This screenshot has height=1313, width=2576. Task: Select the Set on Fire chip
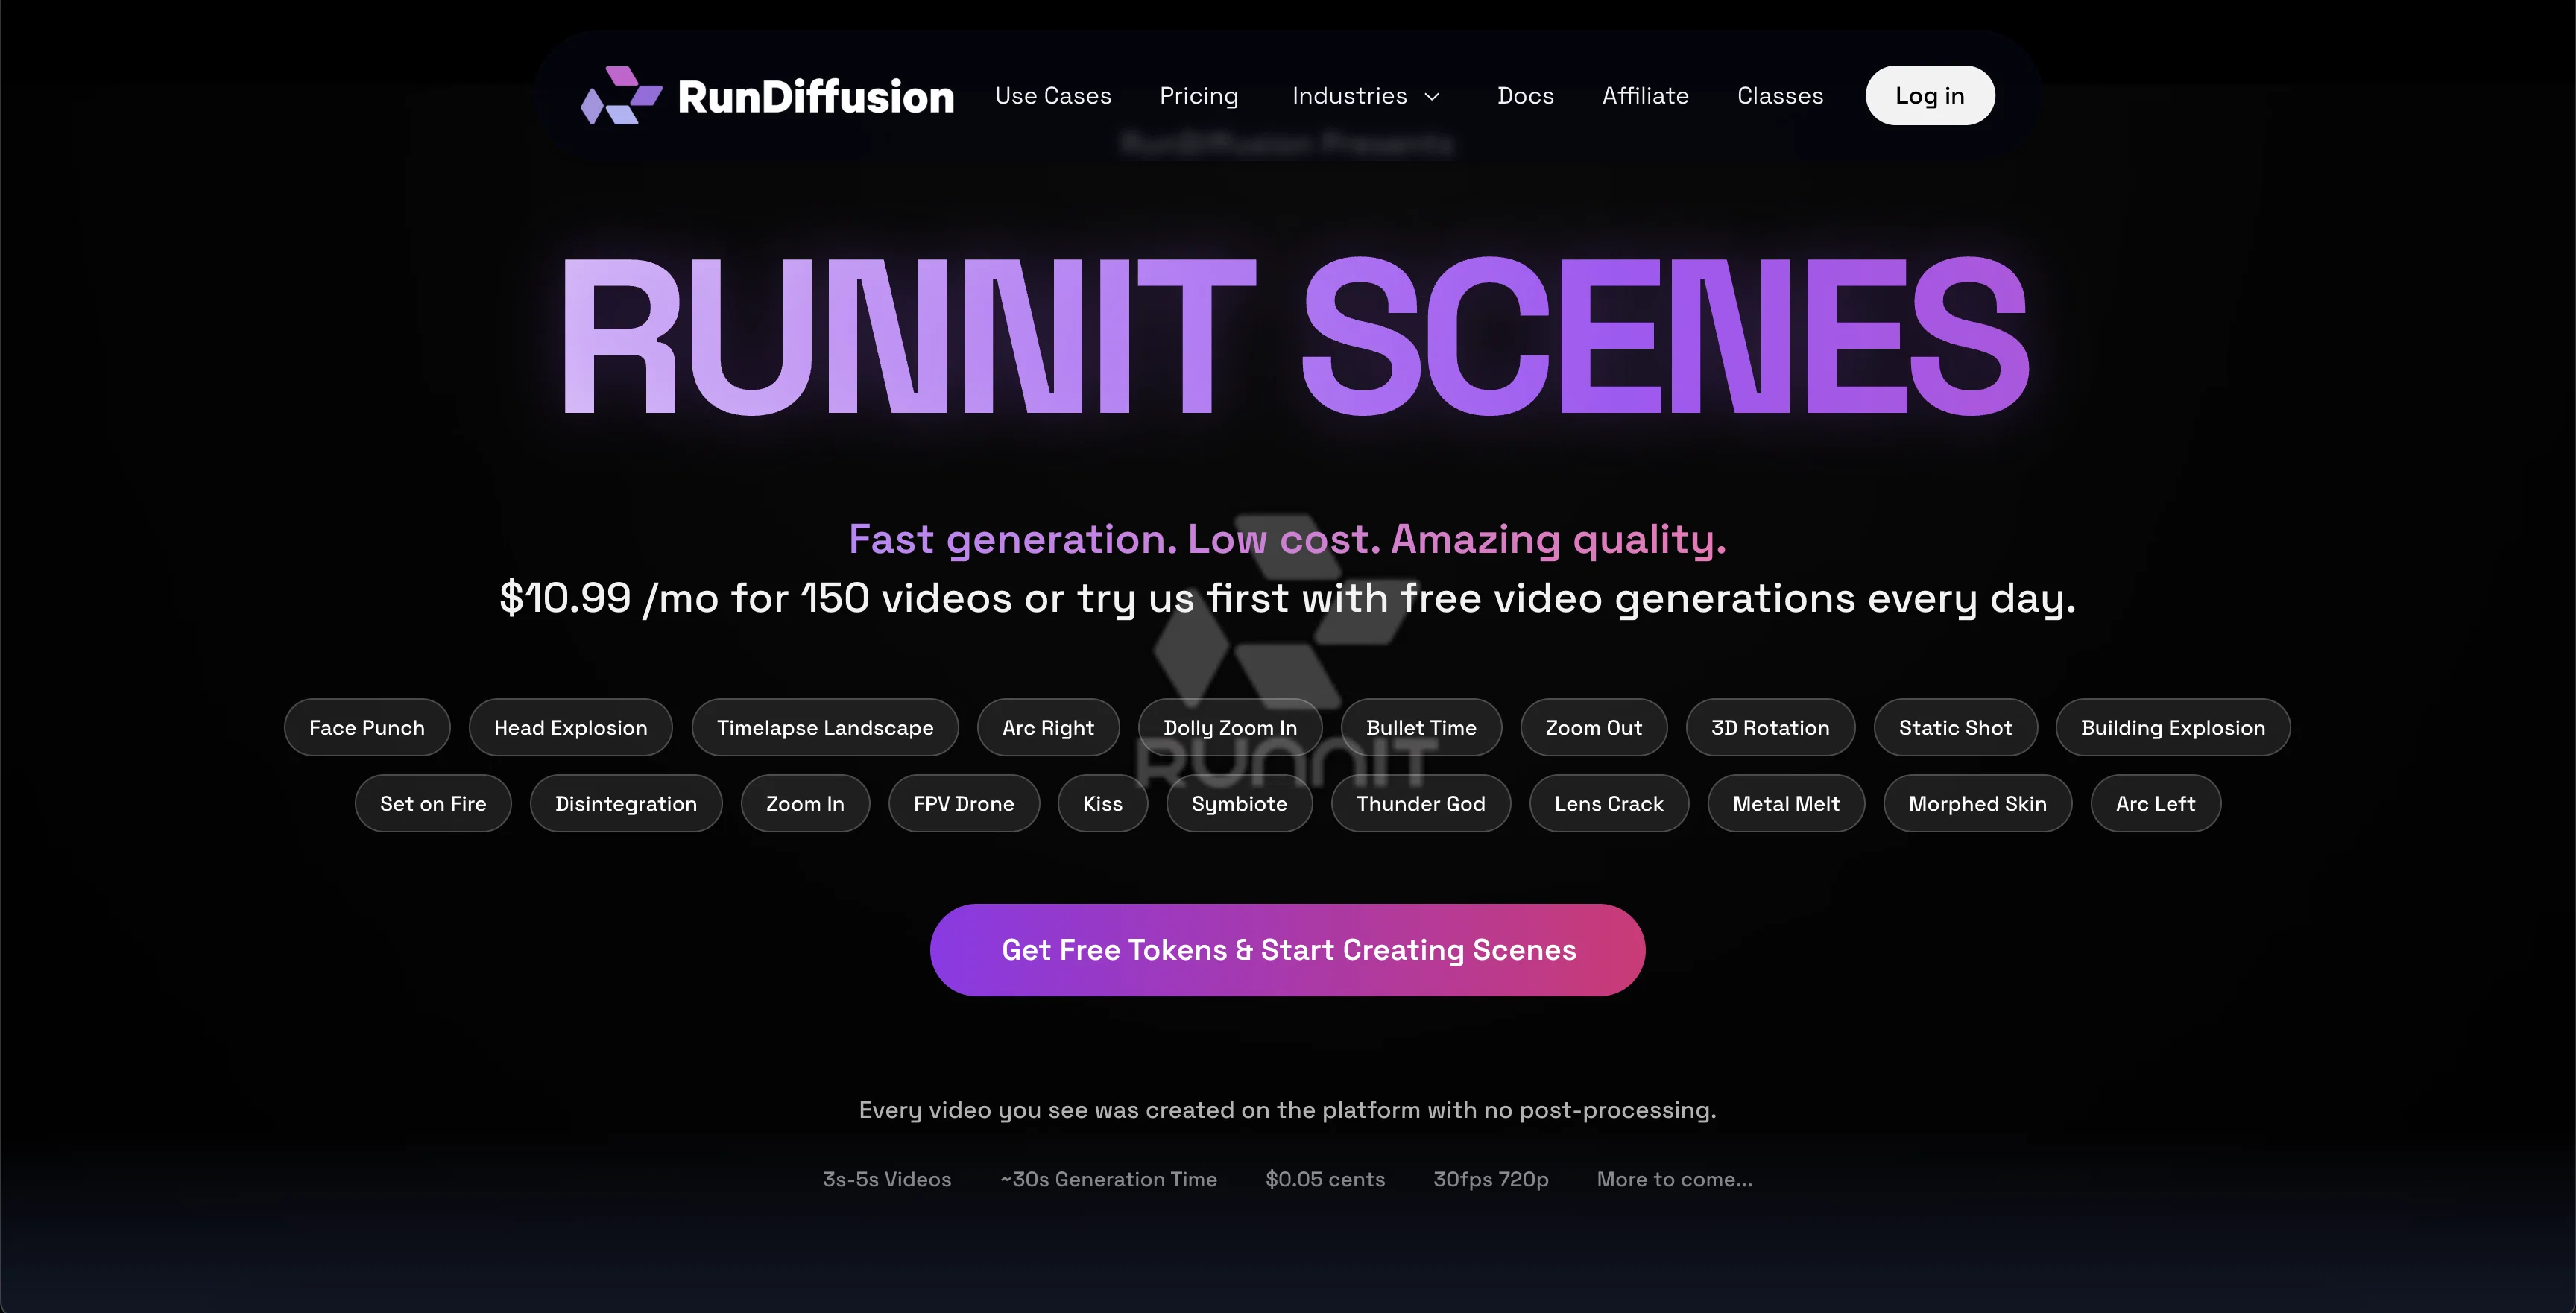point(433,803)
